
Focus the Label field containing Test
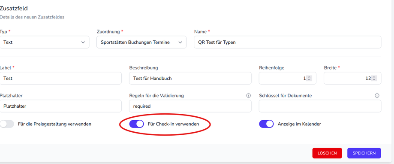pos(60,78)
